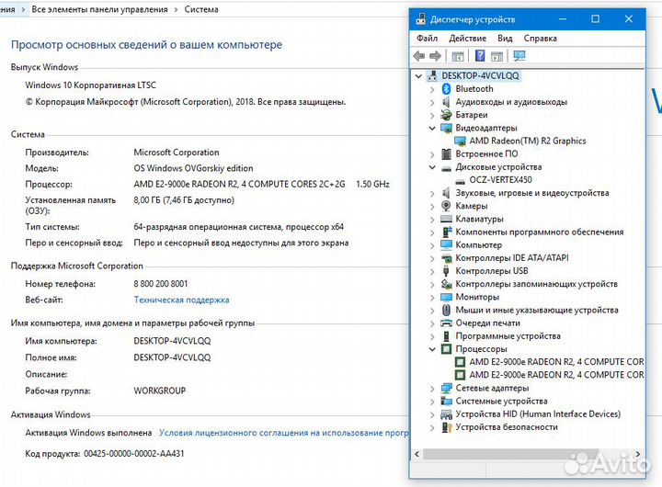Viewport: 662px width, 487px height.
Task: Click the show/hide console tree toolbar icon
Action: [x=458, y=56]
